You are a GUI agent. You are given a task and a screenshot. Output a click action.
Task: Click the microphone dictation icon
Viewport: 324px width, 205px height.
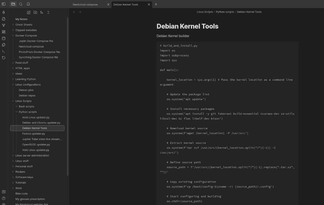(4, 12)
